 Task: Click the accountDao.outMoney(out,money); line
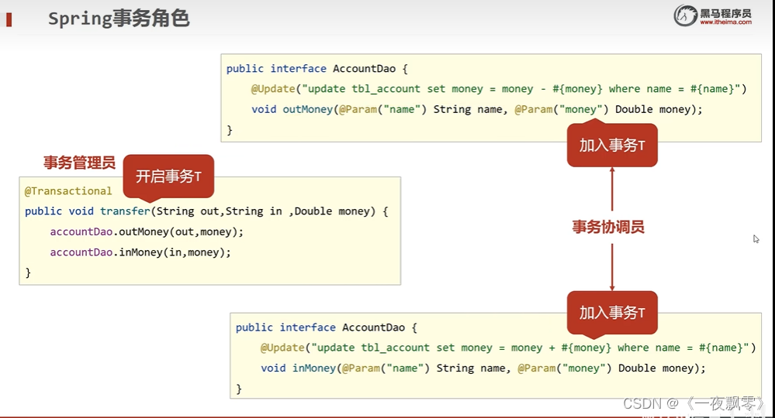147,231
